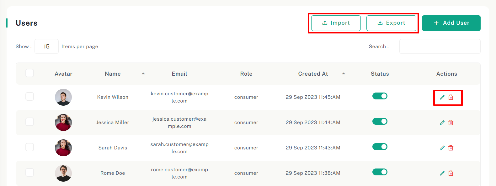Disable Kevin Wilson's status toggle
The width and height of the screenshot is (496, 186).
pyautogui.click(x=380, y=96)
